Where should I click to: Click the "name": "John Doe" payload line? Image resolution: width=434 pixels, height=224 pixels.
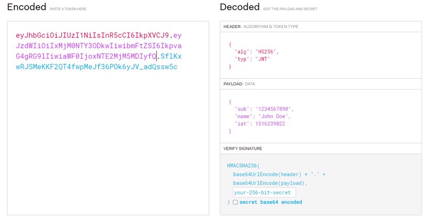click(263, 116)
